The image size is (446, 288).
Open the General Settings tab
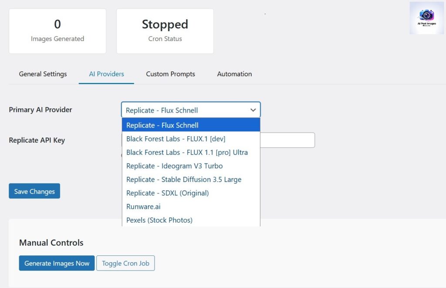pyautogui.click(x=43, y=74)
